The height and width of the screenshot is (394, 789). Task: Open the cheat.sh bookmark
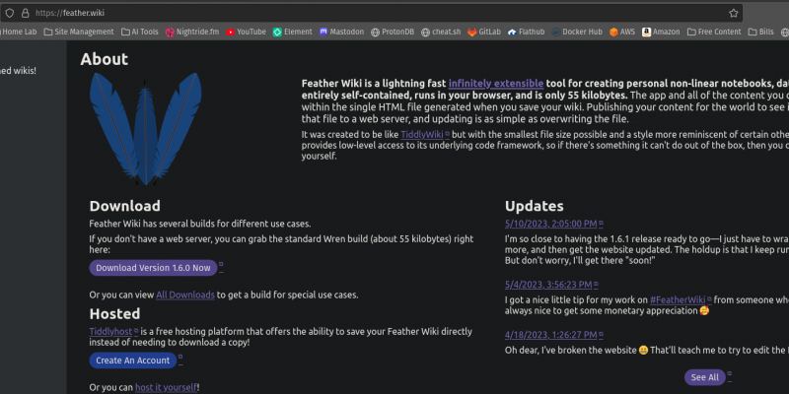441,32
